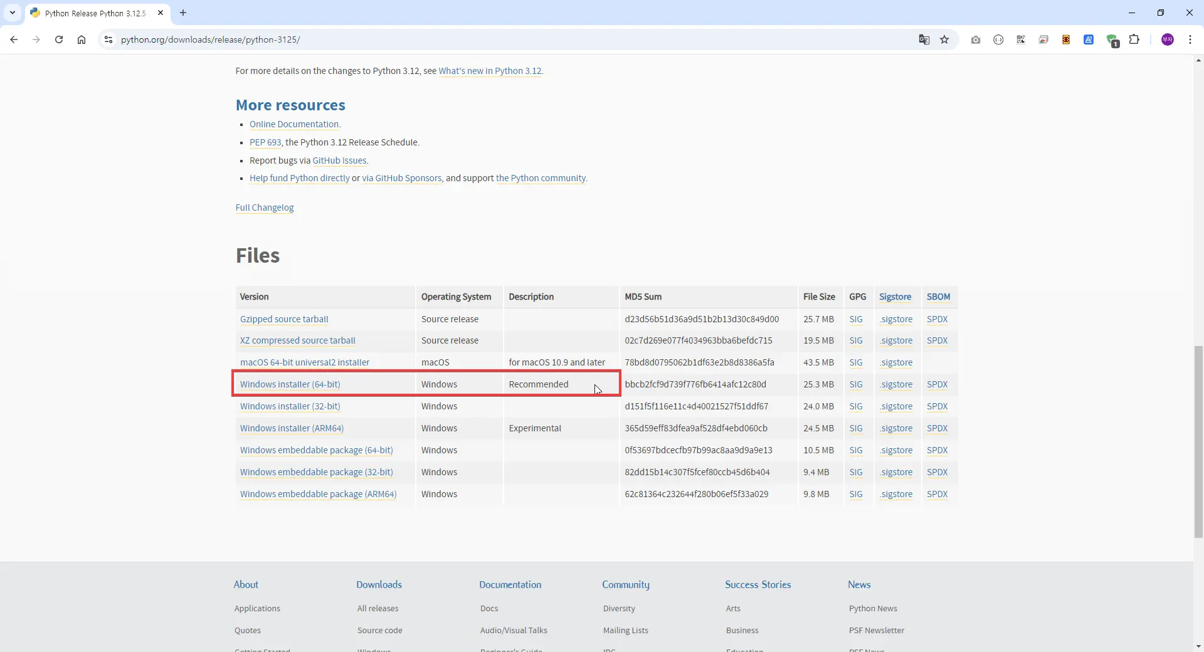Image resolution: width=1204 pixels, height=652 pixels.
Task: Bookmark this page with the star
Action: tap(944, 39)
